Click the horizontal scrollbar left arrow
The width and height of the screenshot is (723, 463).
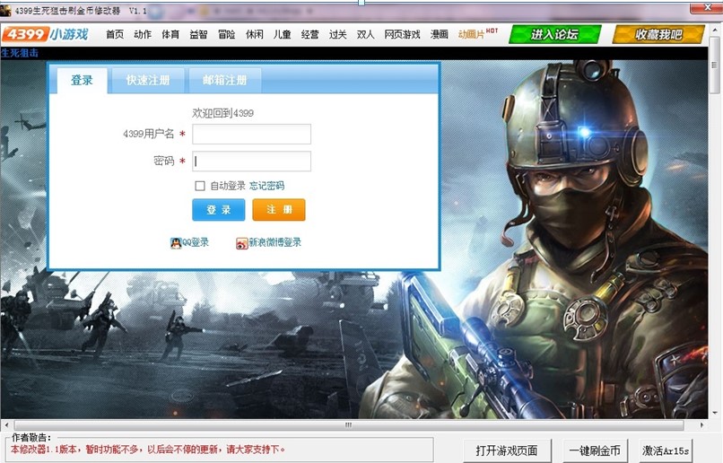point(6,424)
